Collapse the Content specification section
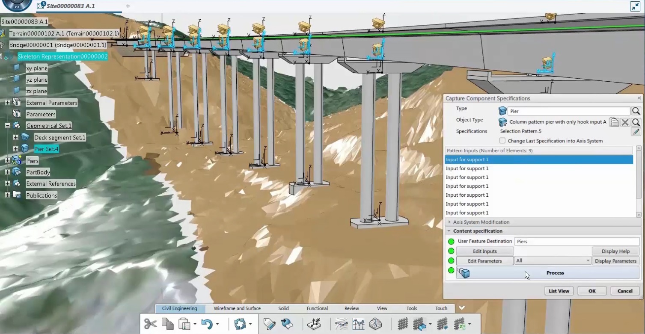The height and width of the screenshot is (334, 645). pyautogui.click(x=449, y=231)
